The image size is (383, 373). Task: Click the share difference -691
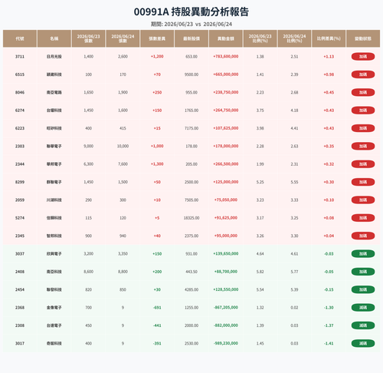[157, 308]
